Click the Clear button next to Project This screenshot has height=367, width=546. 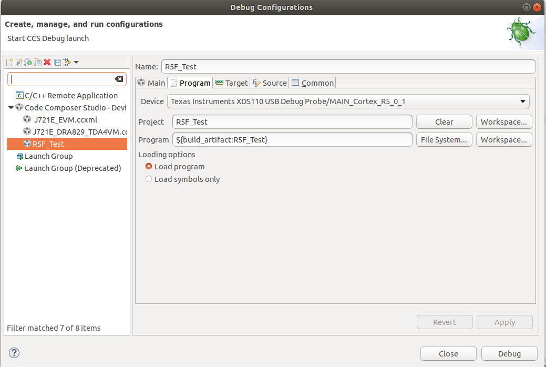[444, 122]
